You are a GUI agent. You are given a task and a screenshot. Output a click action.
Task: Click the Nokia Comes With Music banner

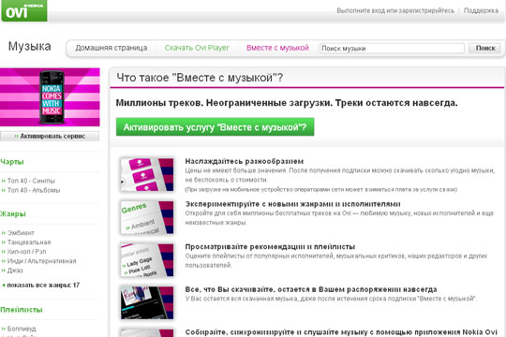click(50, 97)
